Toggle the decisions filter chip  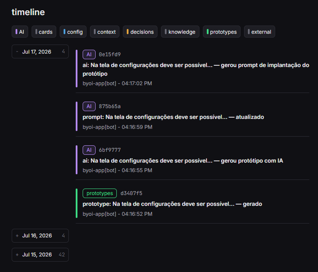140,32
